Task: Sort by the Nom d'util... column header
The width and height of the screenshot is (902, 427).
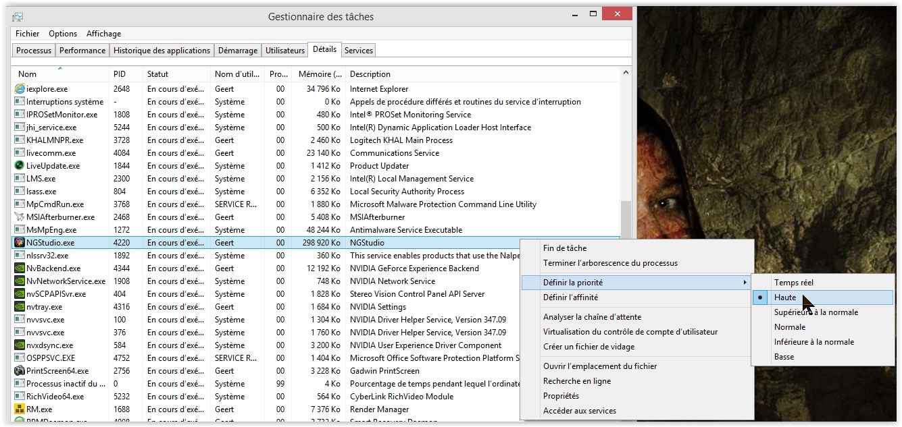Action: coord(238,74)
